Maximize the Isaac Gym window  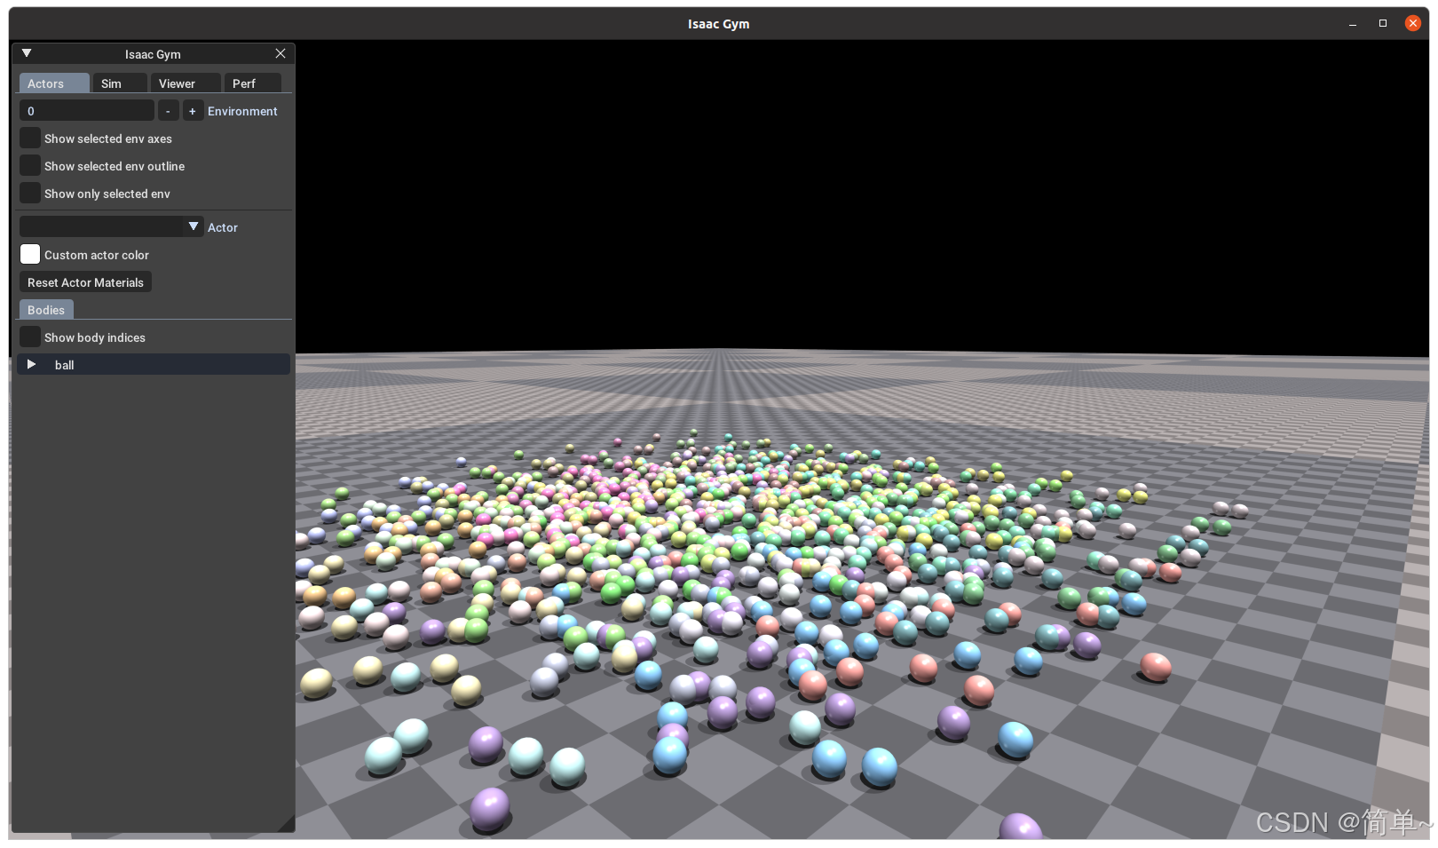click(1382, 23)
